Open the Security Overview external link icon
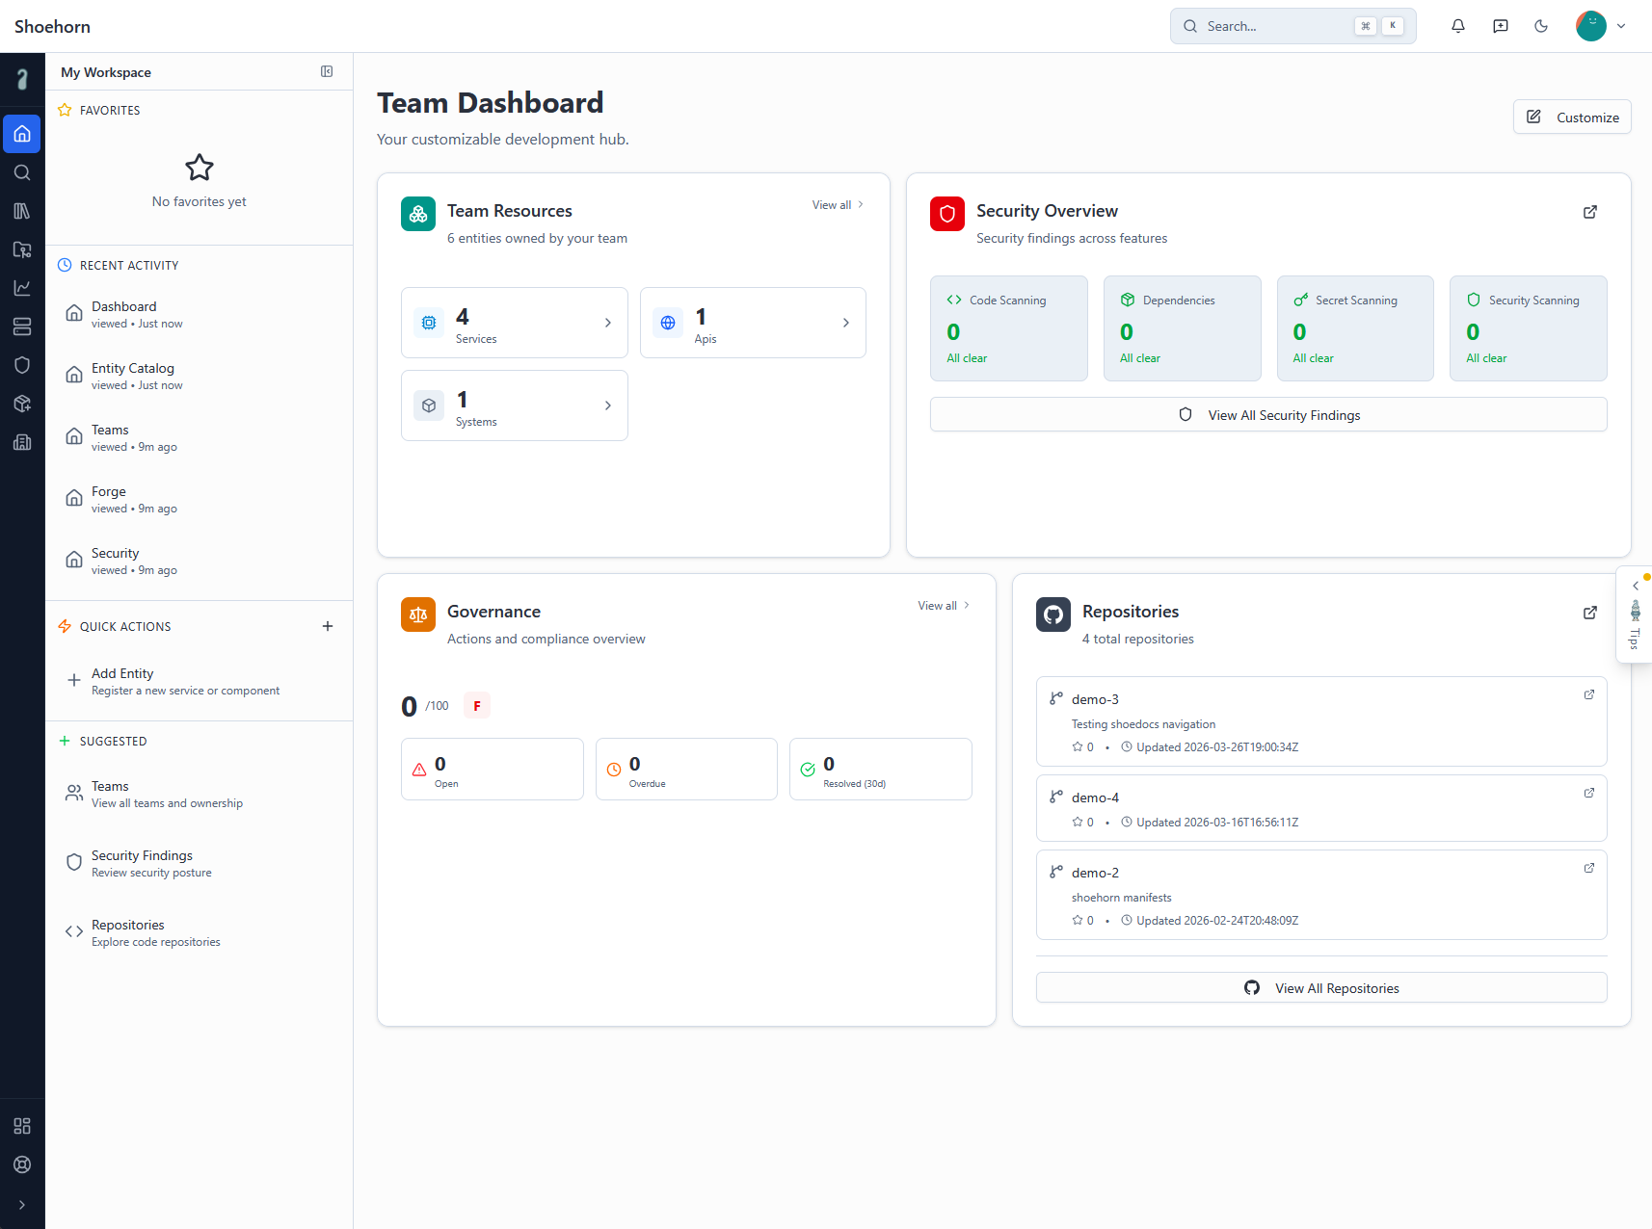The image size is (1652, 1229). (1589, 212)
